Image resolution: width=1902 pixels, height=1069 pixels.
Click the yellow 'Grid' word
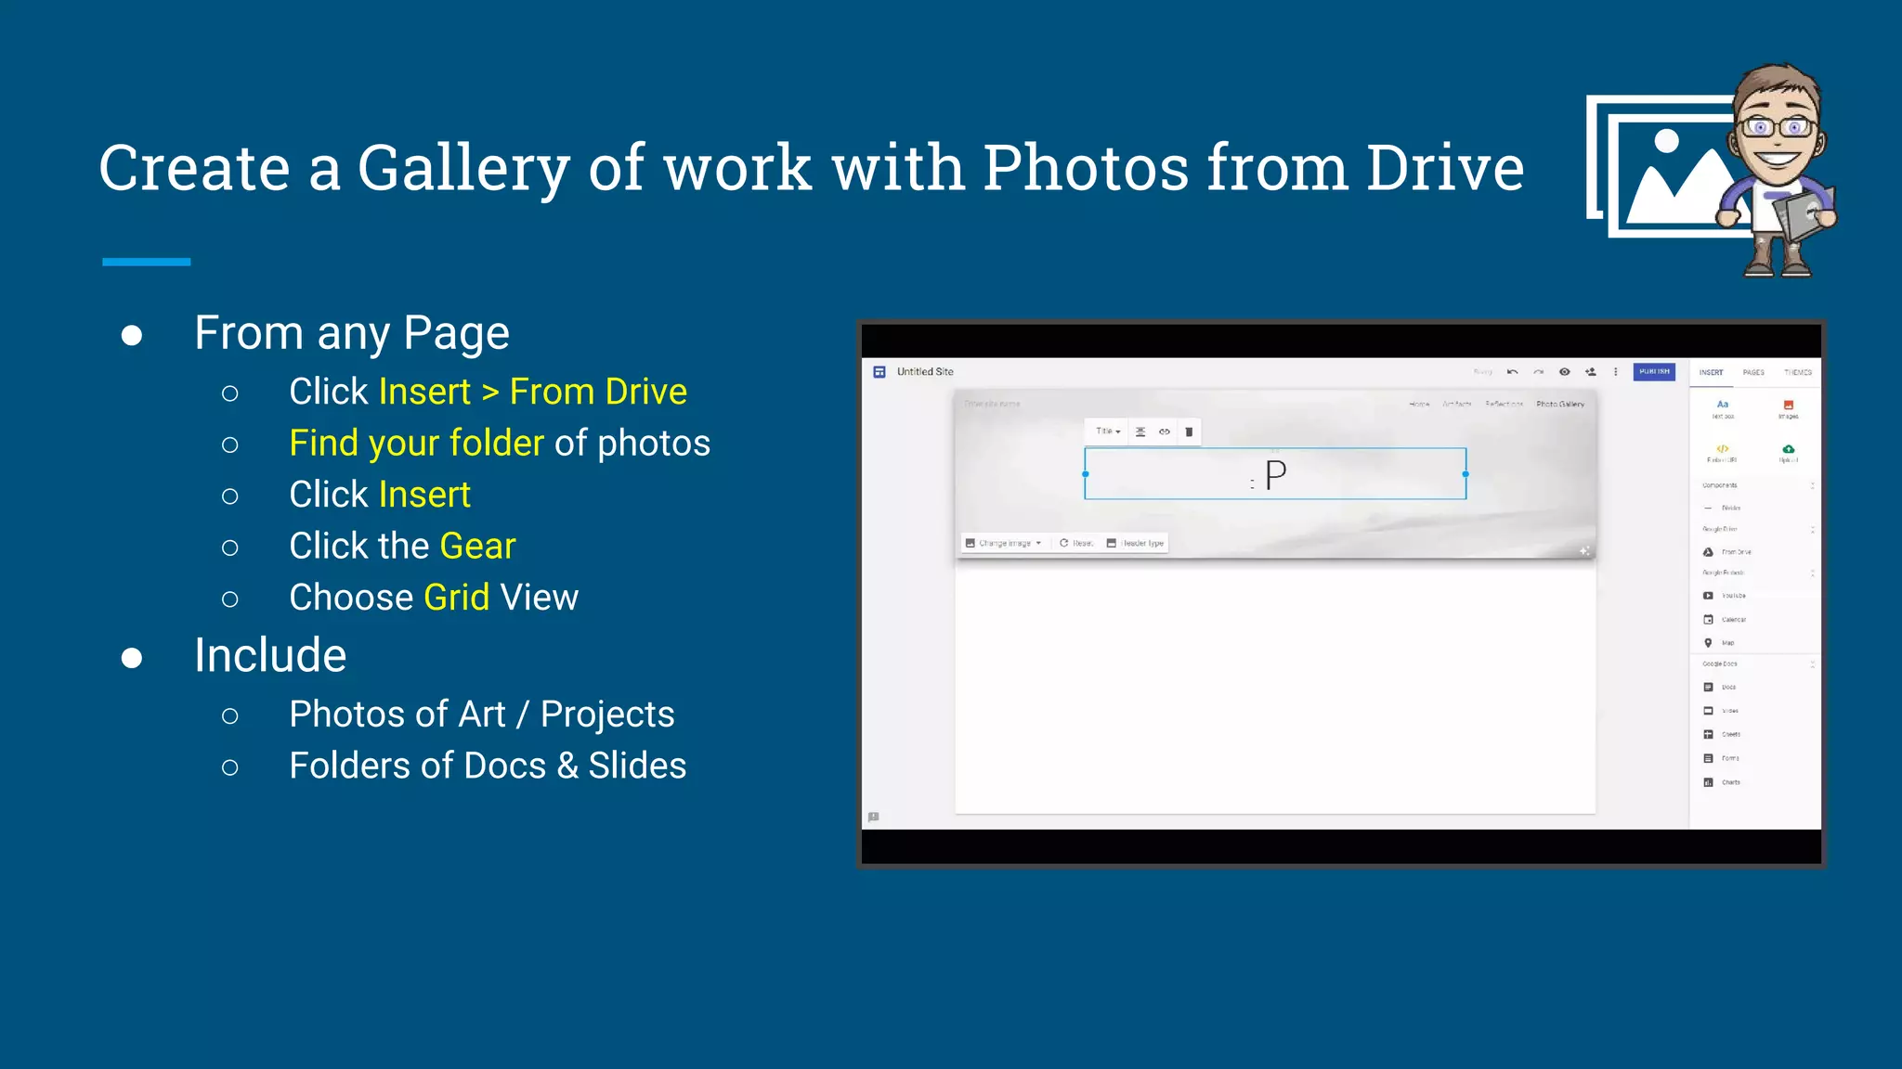pos(456,598)
